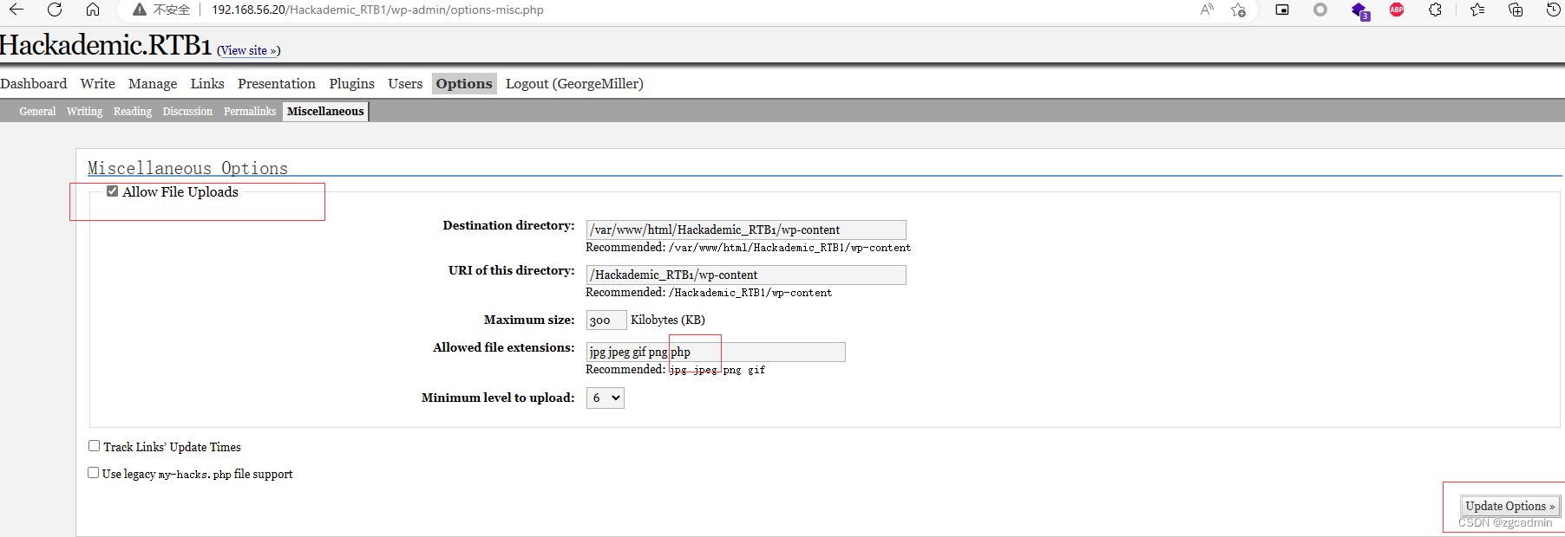
Task: Reload the page with refresh icon
Action: [x=55, y=10]
